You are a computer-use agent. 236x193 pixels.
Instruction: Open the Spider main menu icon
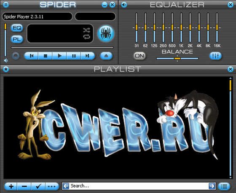[6, 5]
